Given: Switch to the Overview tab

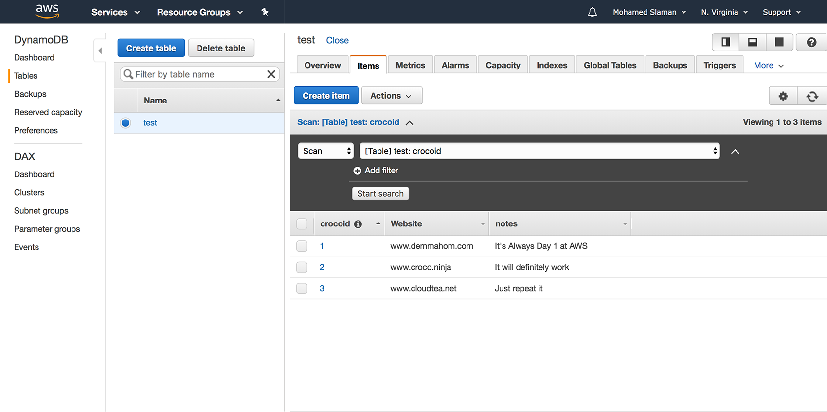Looking at the screenshot, I should pyautogui.click(x=323, y=65).
